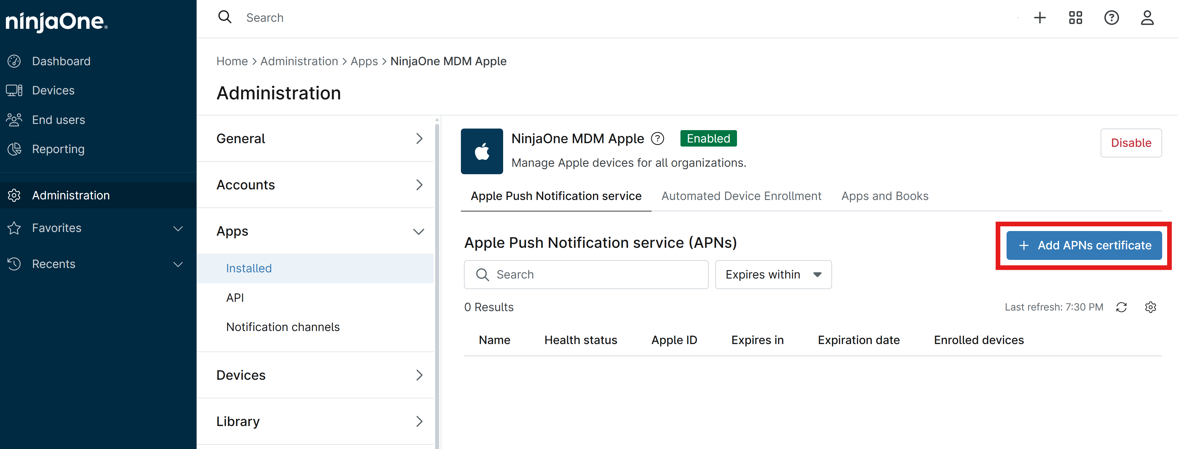Click help icon beside NinjaOne MDM Apple
The height and width of the screenshot is (449, 1178).
click(657, 138)
